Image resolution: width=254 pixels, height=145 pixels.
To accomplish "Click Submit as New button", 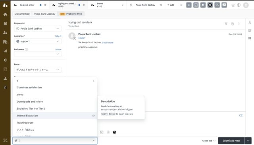I will click(x=231, y=141).
